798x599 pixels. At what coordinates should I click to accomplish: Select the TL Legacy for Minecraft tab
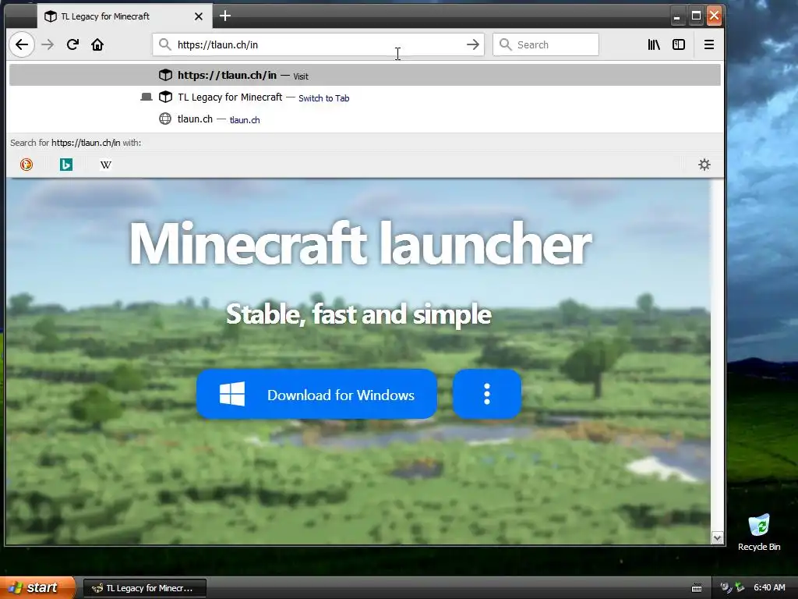pos(125,16)
